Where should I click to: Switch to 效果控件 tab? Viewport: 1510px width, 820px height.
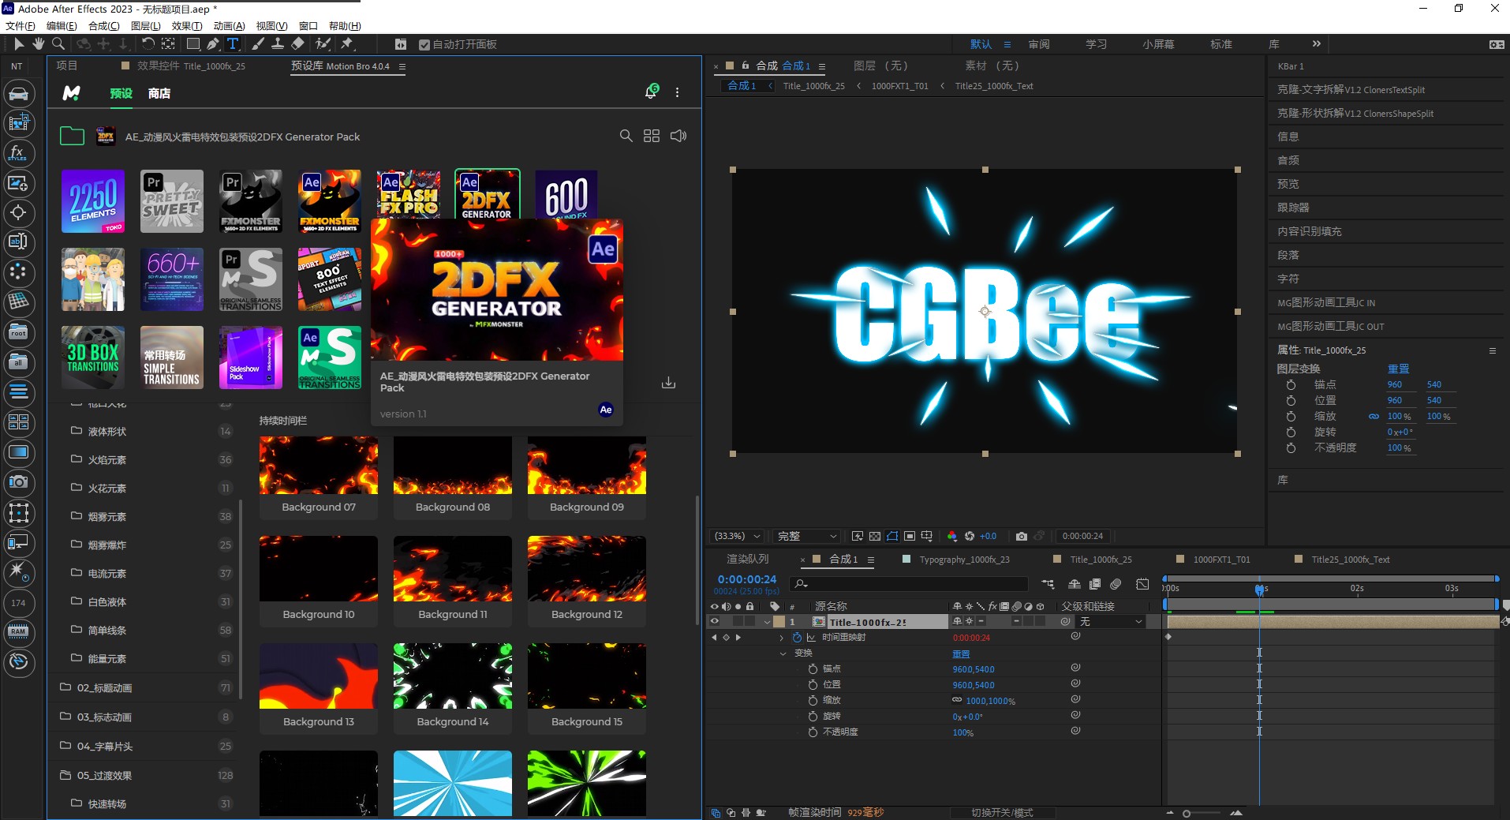coord(191,66)
